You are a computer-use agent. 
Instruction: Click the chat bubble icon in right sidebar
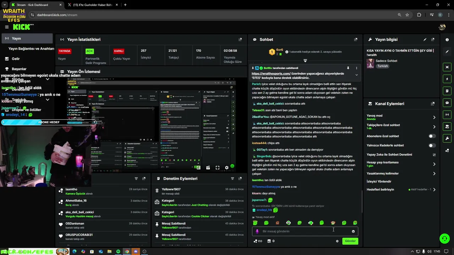coord(447,103)
